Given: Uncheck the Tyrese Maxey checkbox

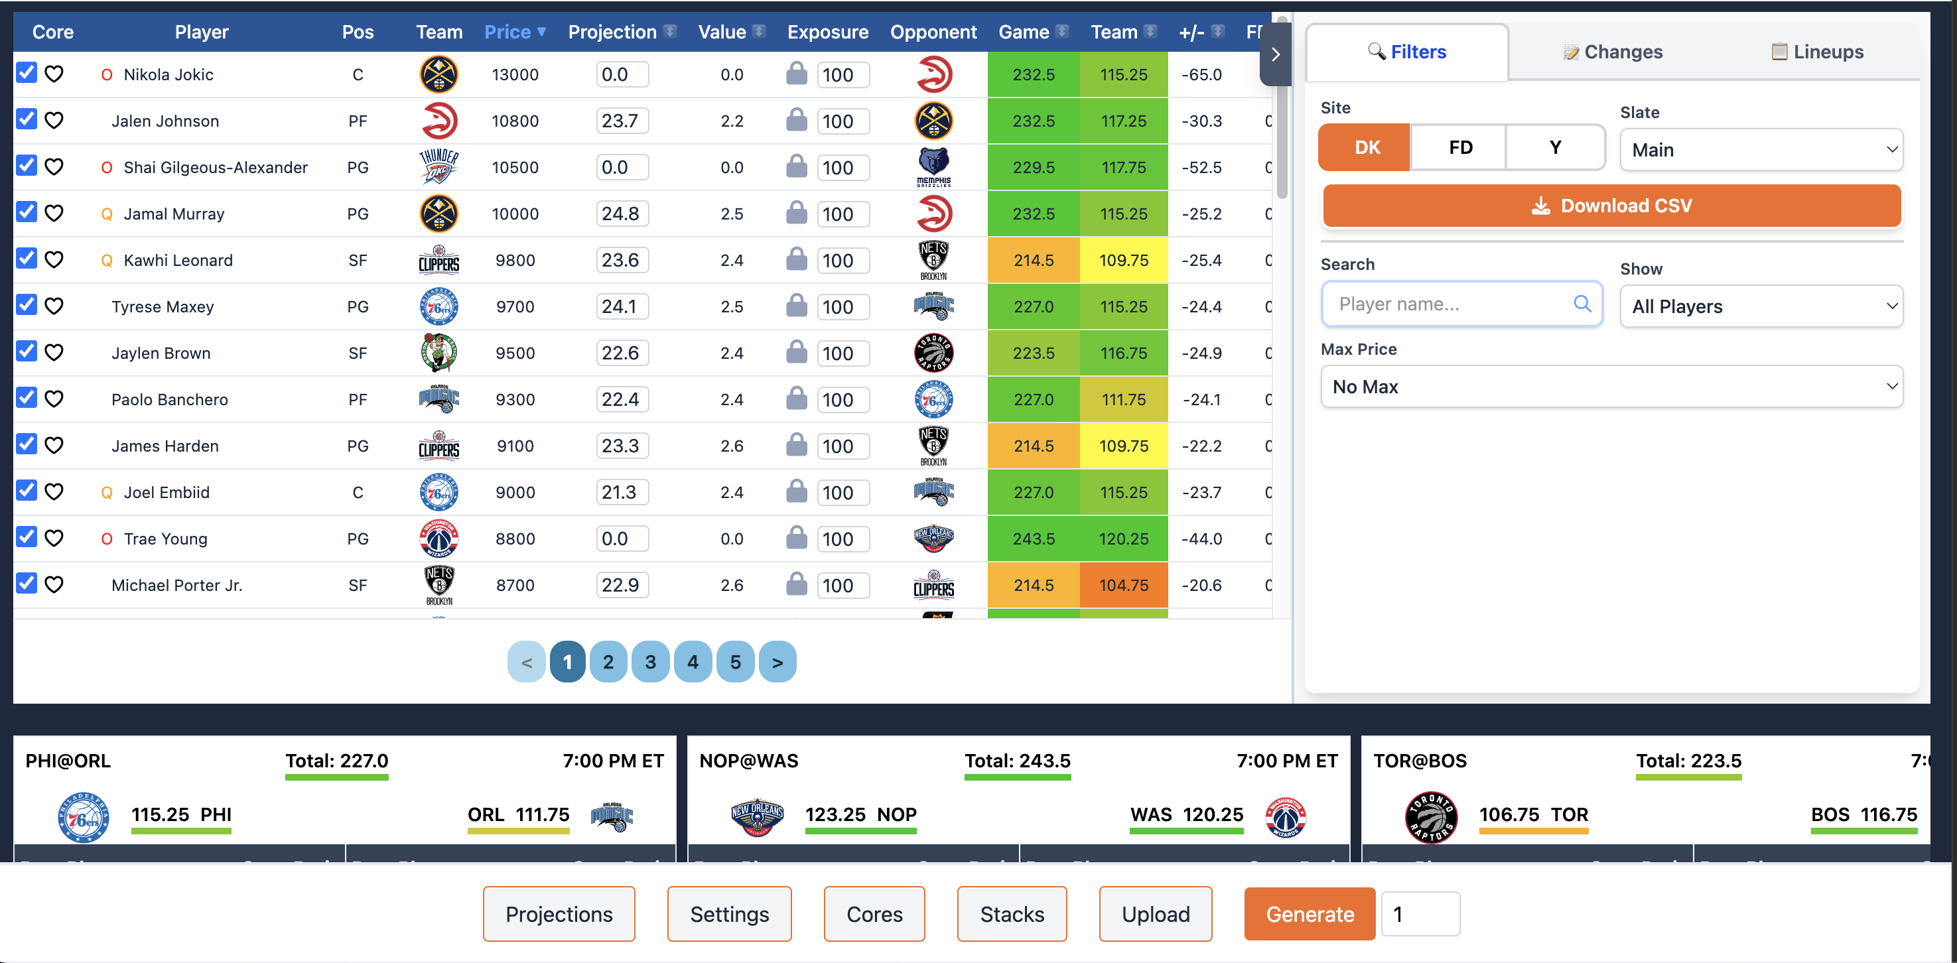Looking at the screenshot, I should (x=27, y=305).
